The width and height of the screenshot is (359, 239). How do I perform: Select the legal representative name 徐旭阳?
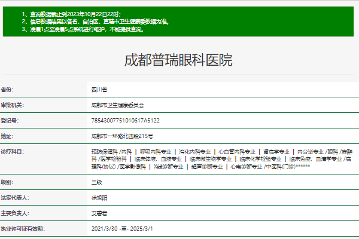[99, 198]
